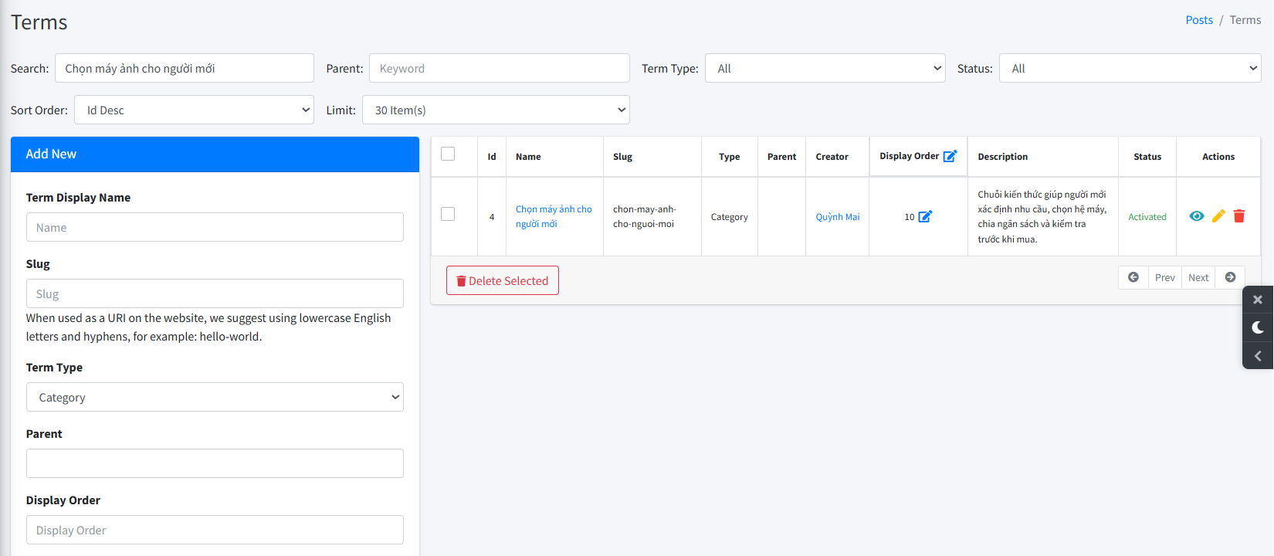Click the Slug input field in form

[215, 293]
